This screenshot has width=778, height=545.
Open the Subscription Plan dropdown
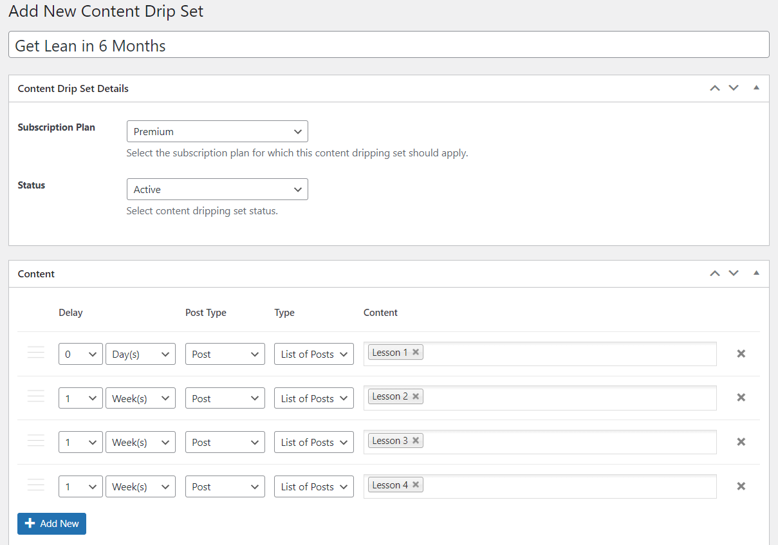pos(218,131)
